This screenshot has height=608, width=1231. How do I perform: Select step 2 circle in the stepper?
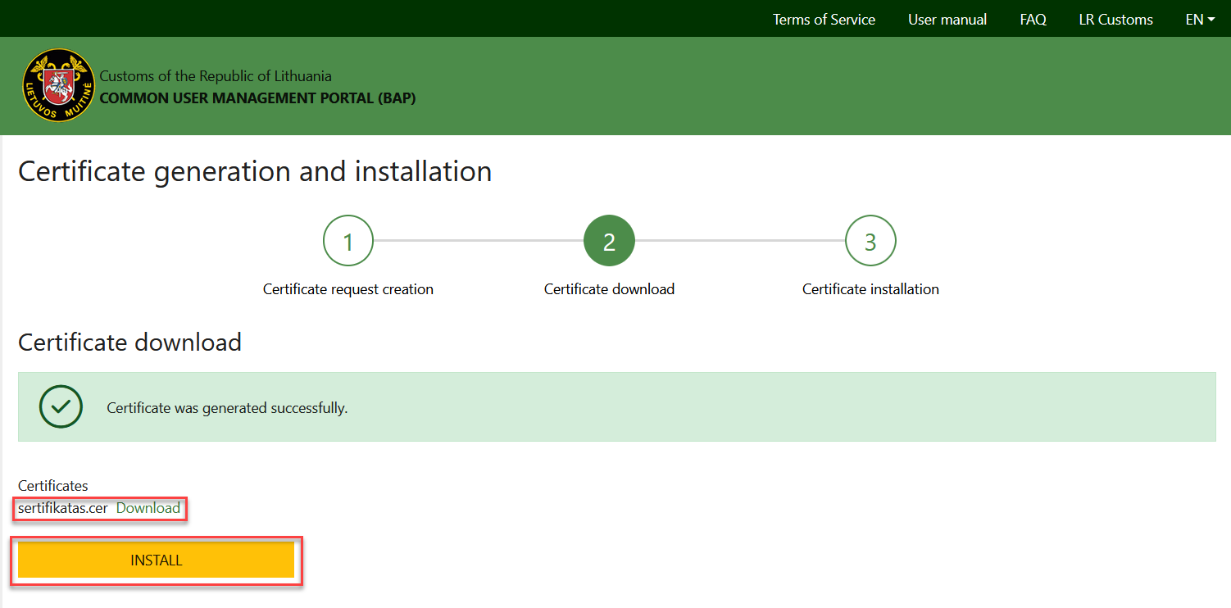(x=609, y=241)
